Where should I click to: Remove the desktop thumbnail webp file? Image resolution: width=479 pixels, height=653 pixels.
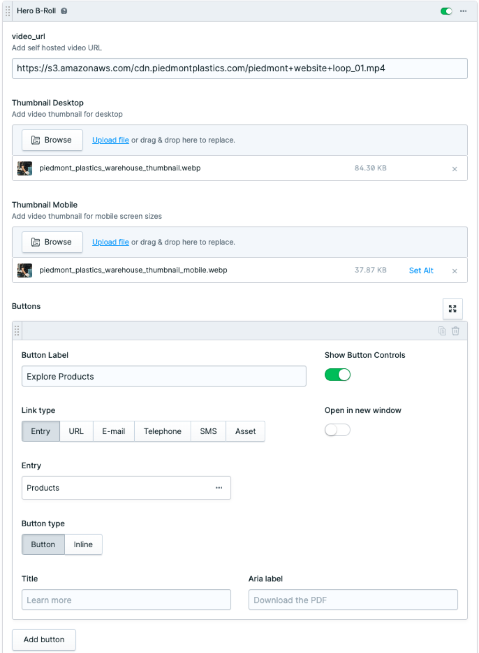click(x=454, y=169)
